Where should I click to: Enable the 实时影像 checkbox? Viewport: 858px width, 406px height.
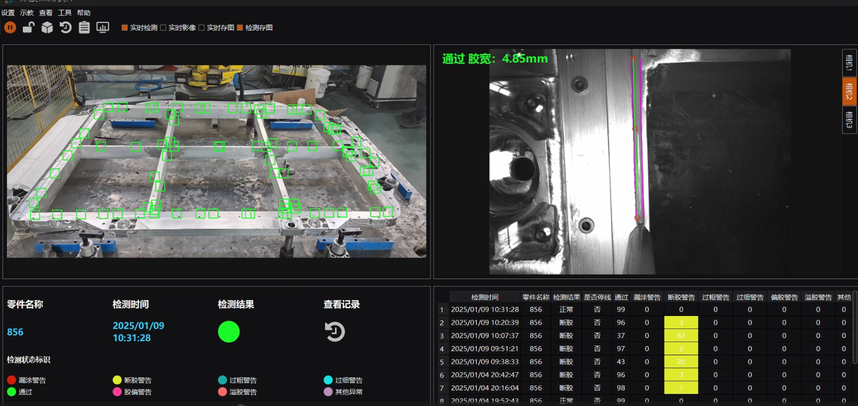[x=163, y=28]
